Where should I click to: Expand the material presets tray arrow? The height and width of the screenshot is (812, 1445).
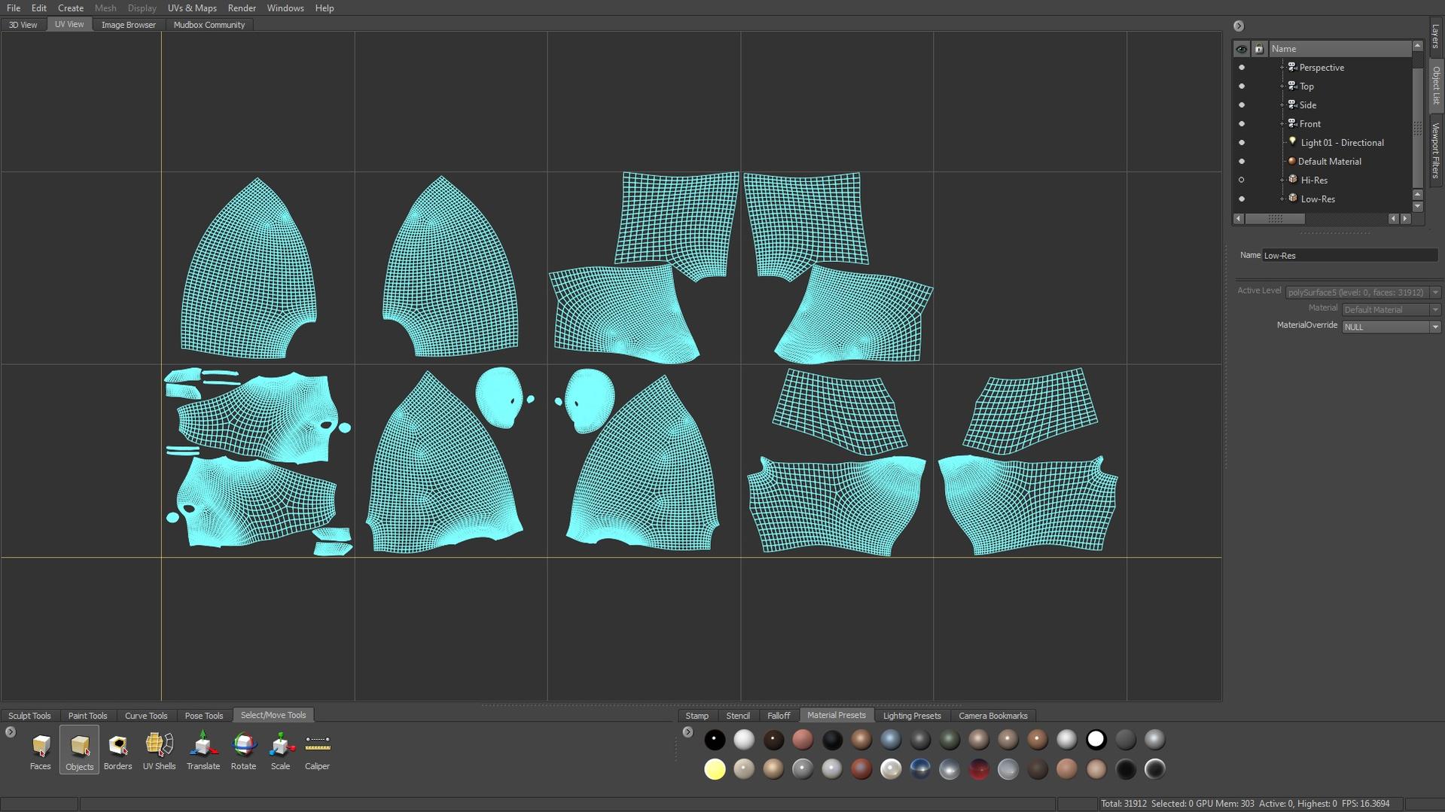coord(687,731)
